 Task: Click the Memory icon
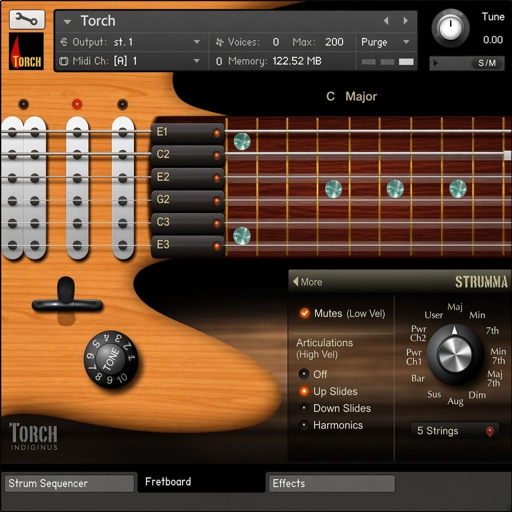click(219, 61)
